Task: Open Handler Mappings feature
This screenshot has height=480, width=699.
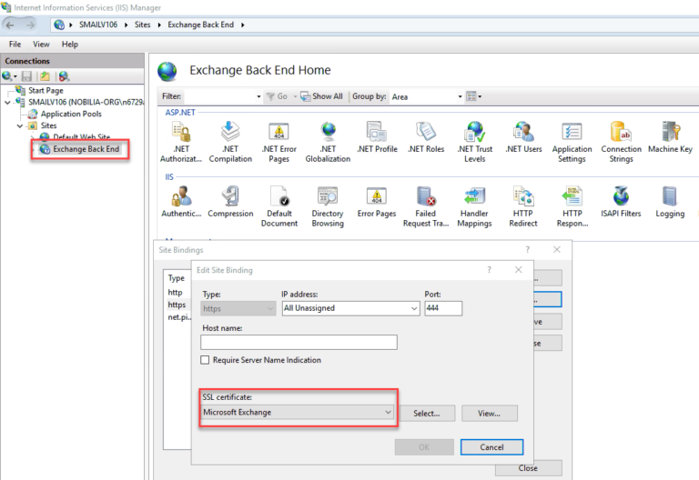Action: 474,206
